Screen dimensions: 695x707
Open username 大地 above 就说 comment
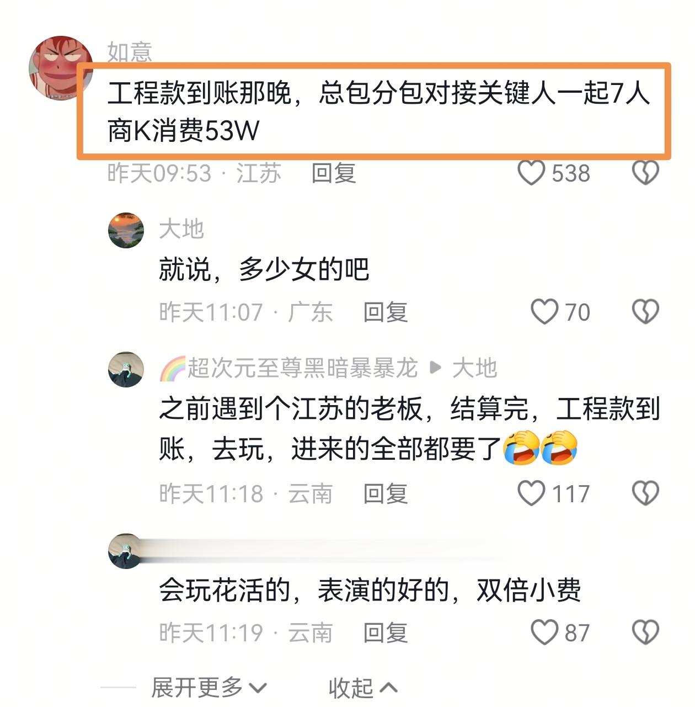181,229
